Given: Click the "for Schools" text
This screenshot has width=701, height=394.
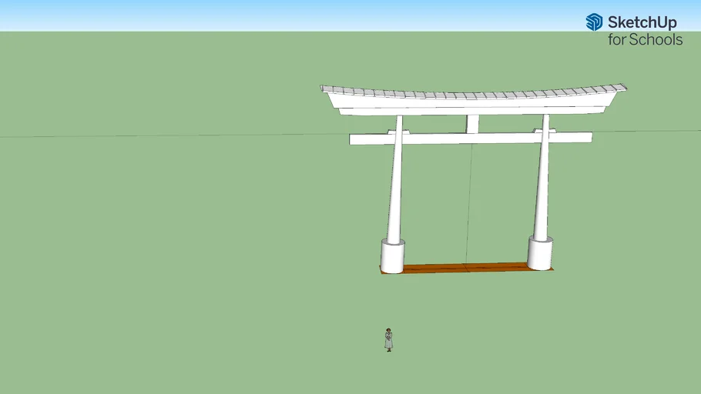Looking at the screenshot, I should click(645, 39).
